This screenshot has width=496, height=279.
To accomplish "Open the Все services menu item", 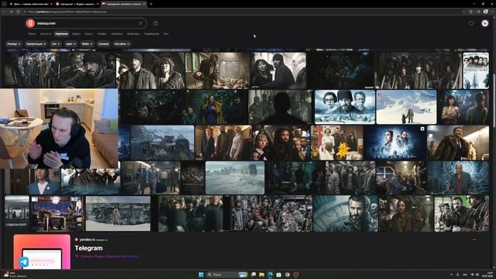I will [166, 34].
